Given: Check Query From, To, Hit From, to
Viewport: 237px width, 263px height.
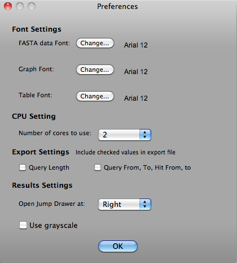Looking at the screenshot, I should [x=98, y=167].
